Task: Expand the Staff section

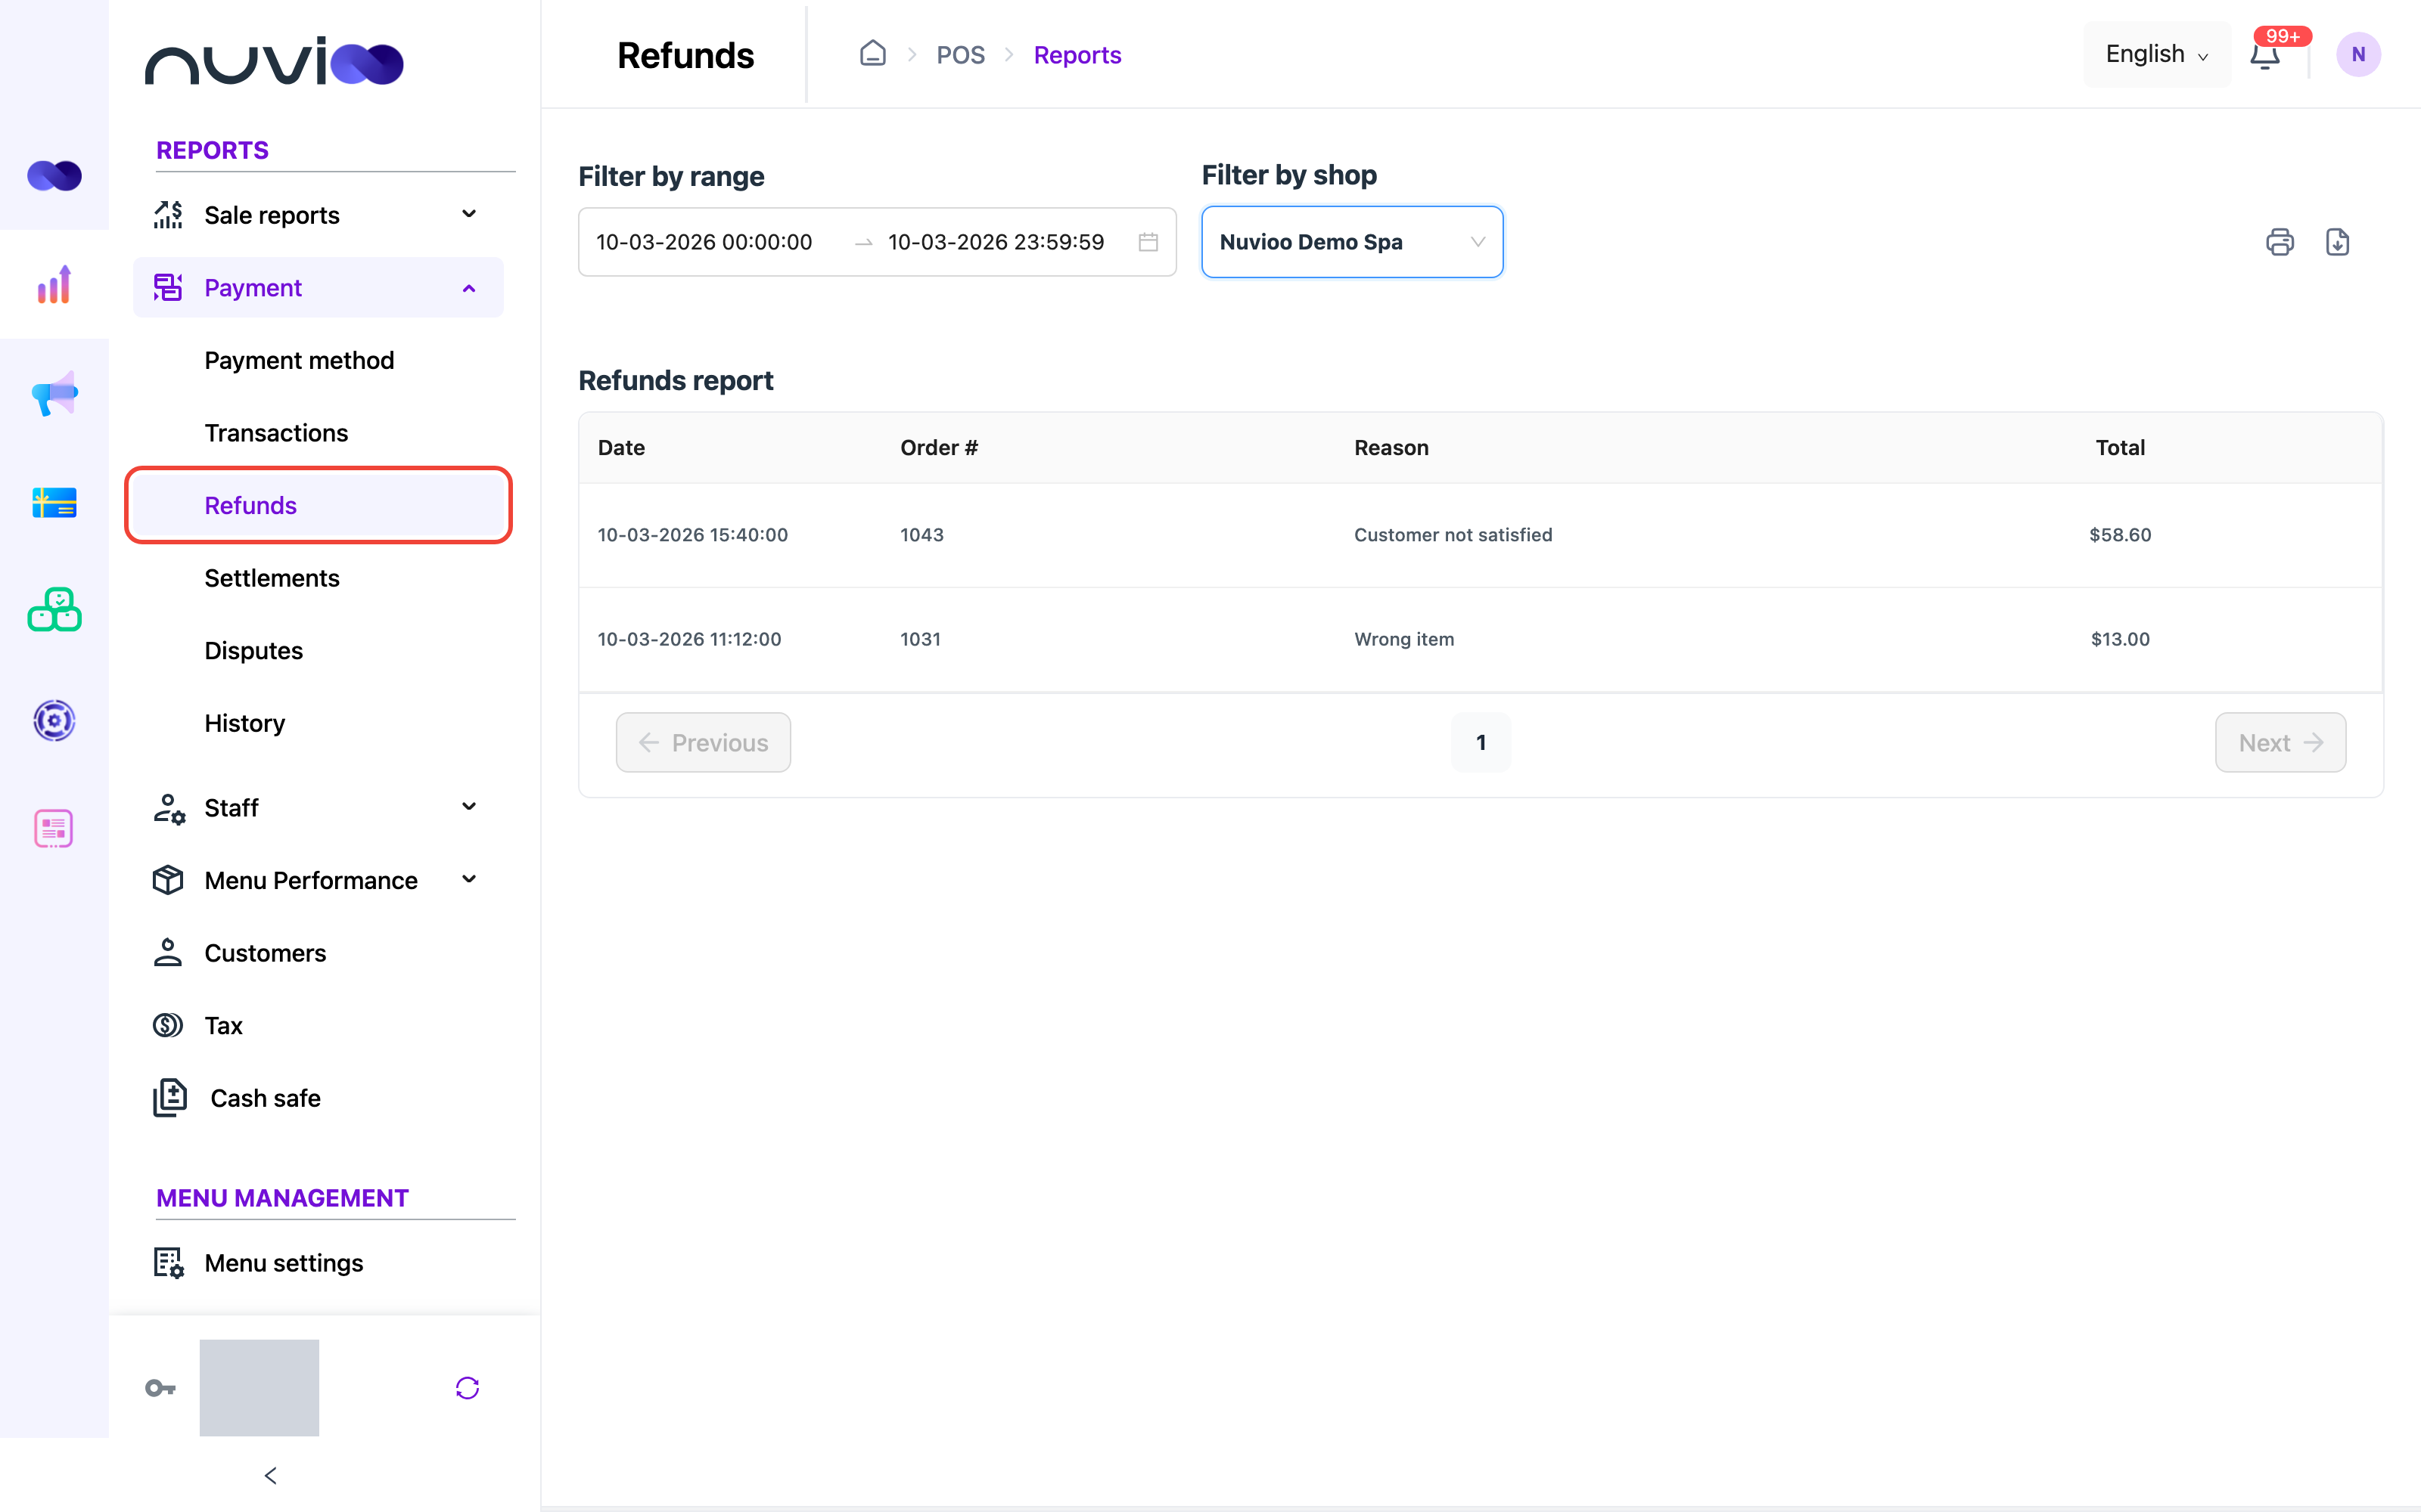Action: click(318, 807)
